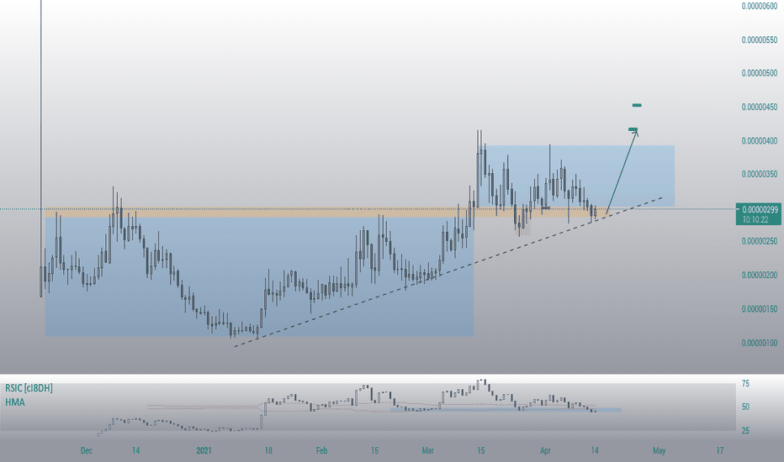Click the 0.00000250 price axis label
This screenshot has width=784, height=462.
tap(760, 241)
